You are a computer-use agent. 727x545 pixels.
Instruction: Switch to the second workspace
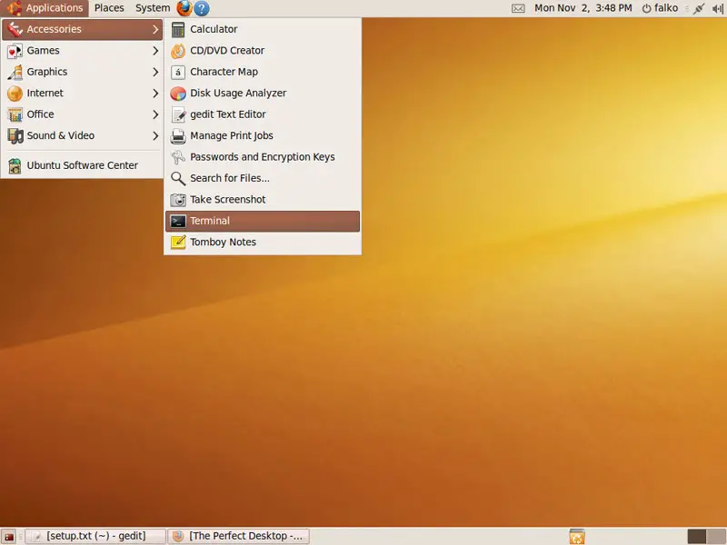[x=716, y=536]
